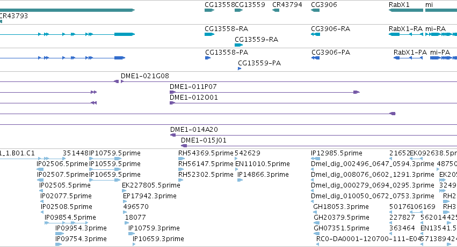Click EST label GH18053.3prime
Viewport: 457px width, 247px height.
tap(341, 207)
